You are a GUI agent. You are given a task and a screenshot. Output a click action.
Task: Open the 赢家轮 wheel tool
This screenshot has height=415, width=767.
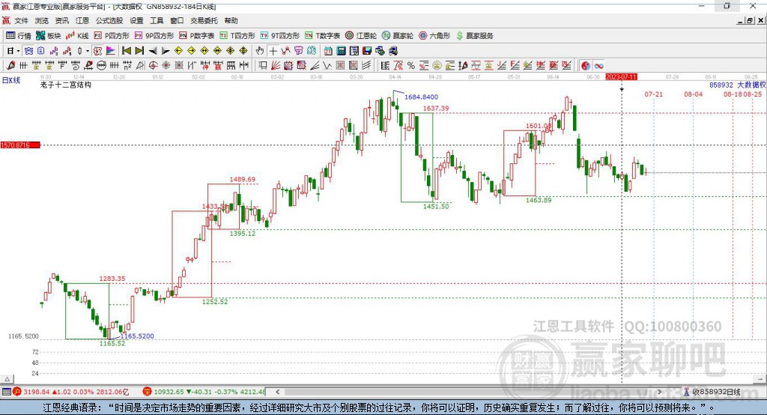pos(397,36)
